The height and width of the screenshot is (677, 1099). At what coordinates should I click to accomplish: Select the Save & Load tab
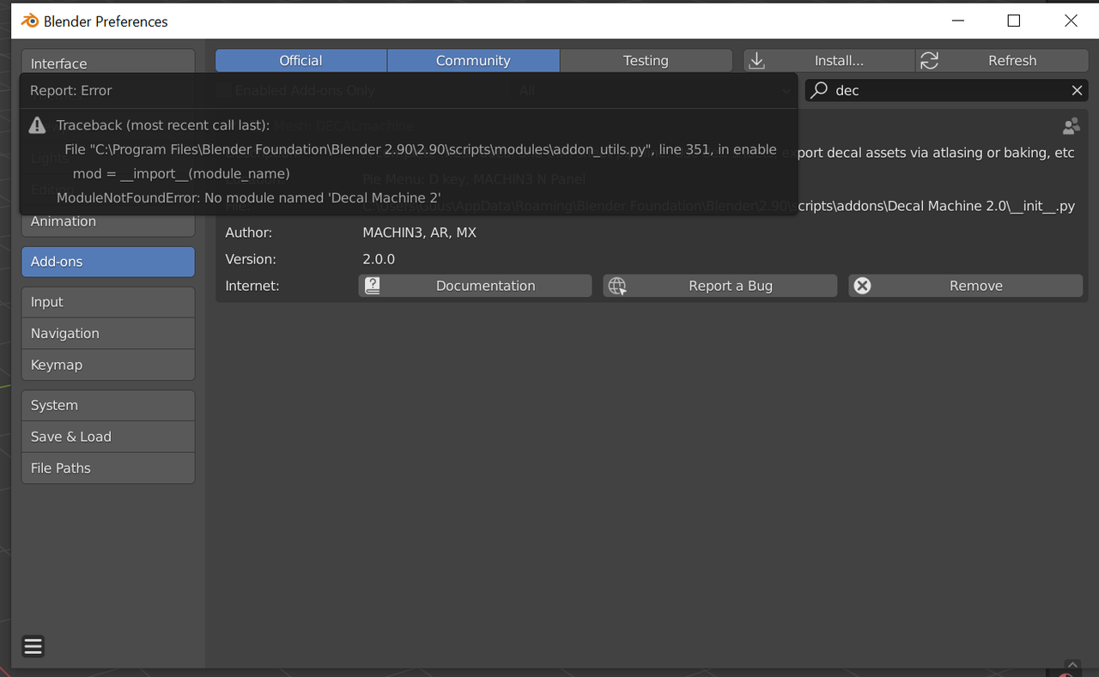[x=108, y=437]
